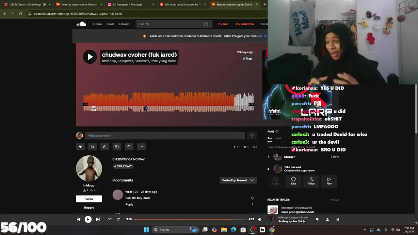Click the # Trap tag

[x=248, y=59]
